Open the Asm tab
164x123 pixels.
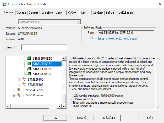point(85,13)
